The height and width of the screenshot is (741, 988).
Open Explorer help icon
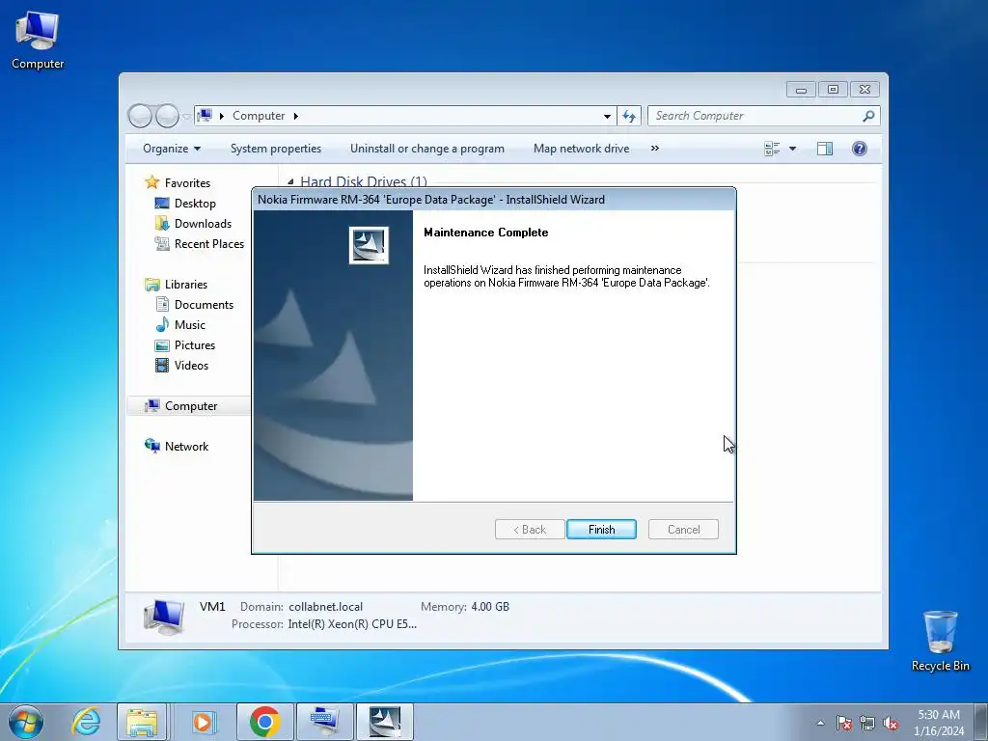click(x=860, y=149)
